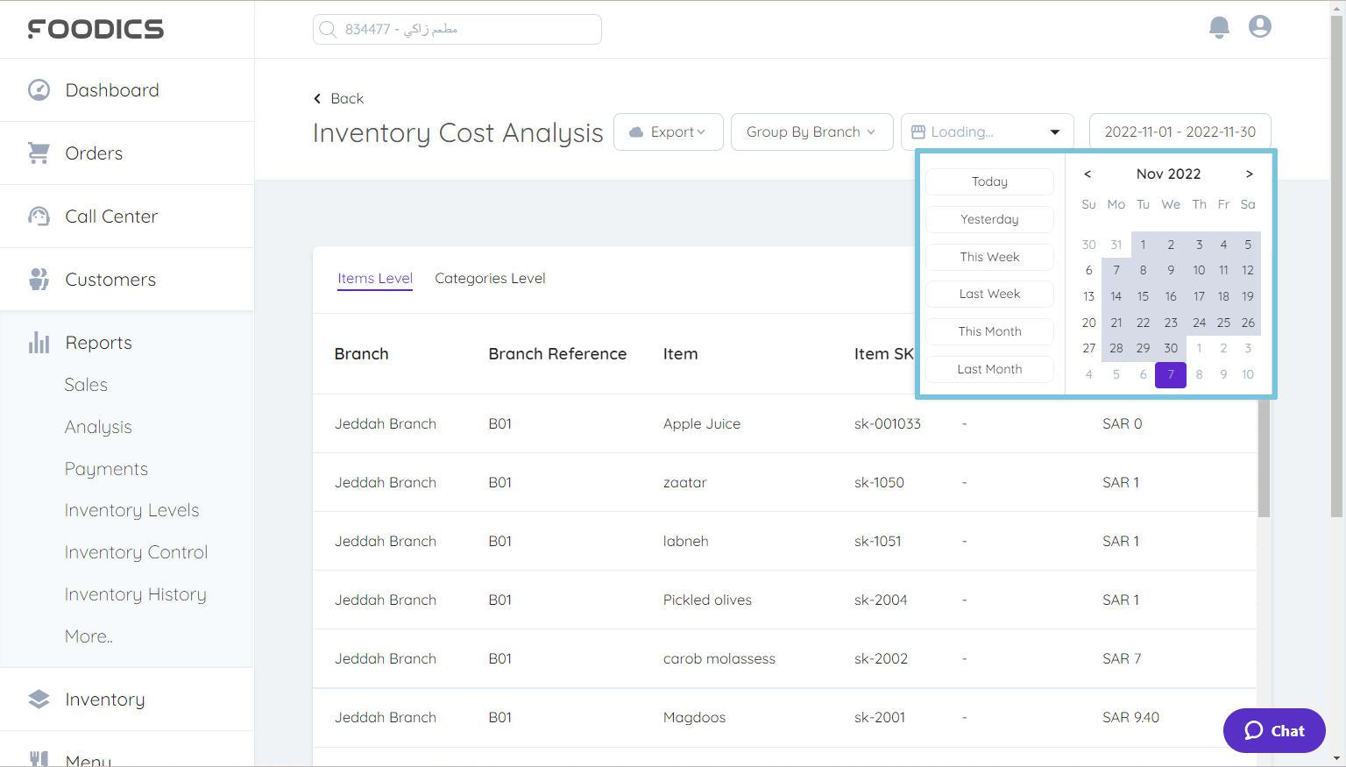This screenshot has height=767, width=1346.
Task: Click the Back link
Action: [338, 98]
